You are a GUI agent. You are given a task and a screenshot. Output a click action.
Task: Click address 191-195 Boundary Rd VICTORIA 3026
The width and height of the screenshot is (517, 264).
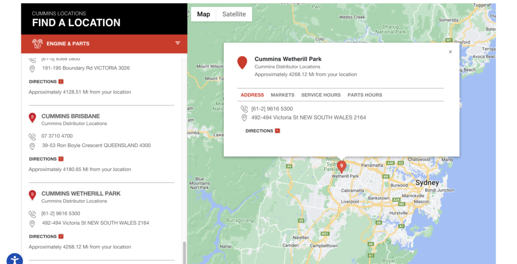coord(86,68)
